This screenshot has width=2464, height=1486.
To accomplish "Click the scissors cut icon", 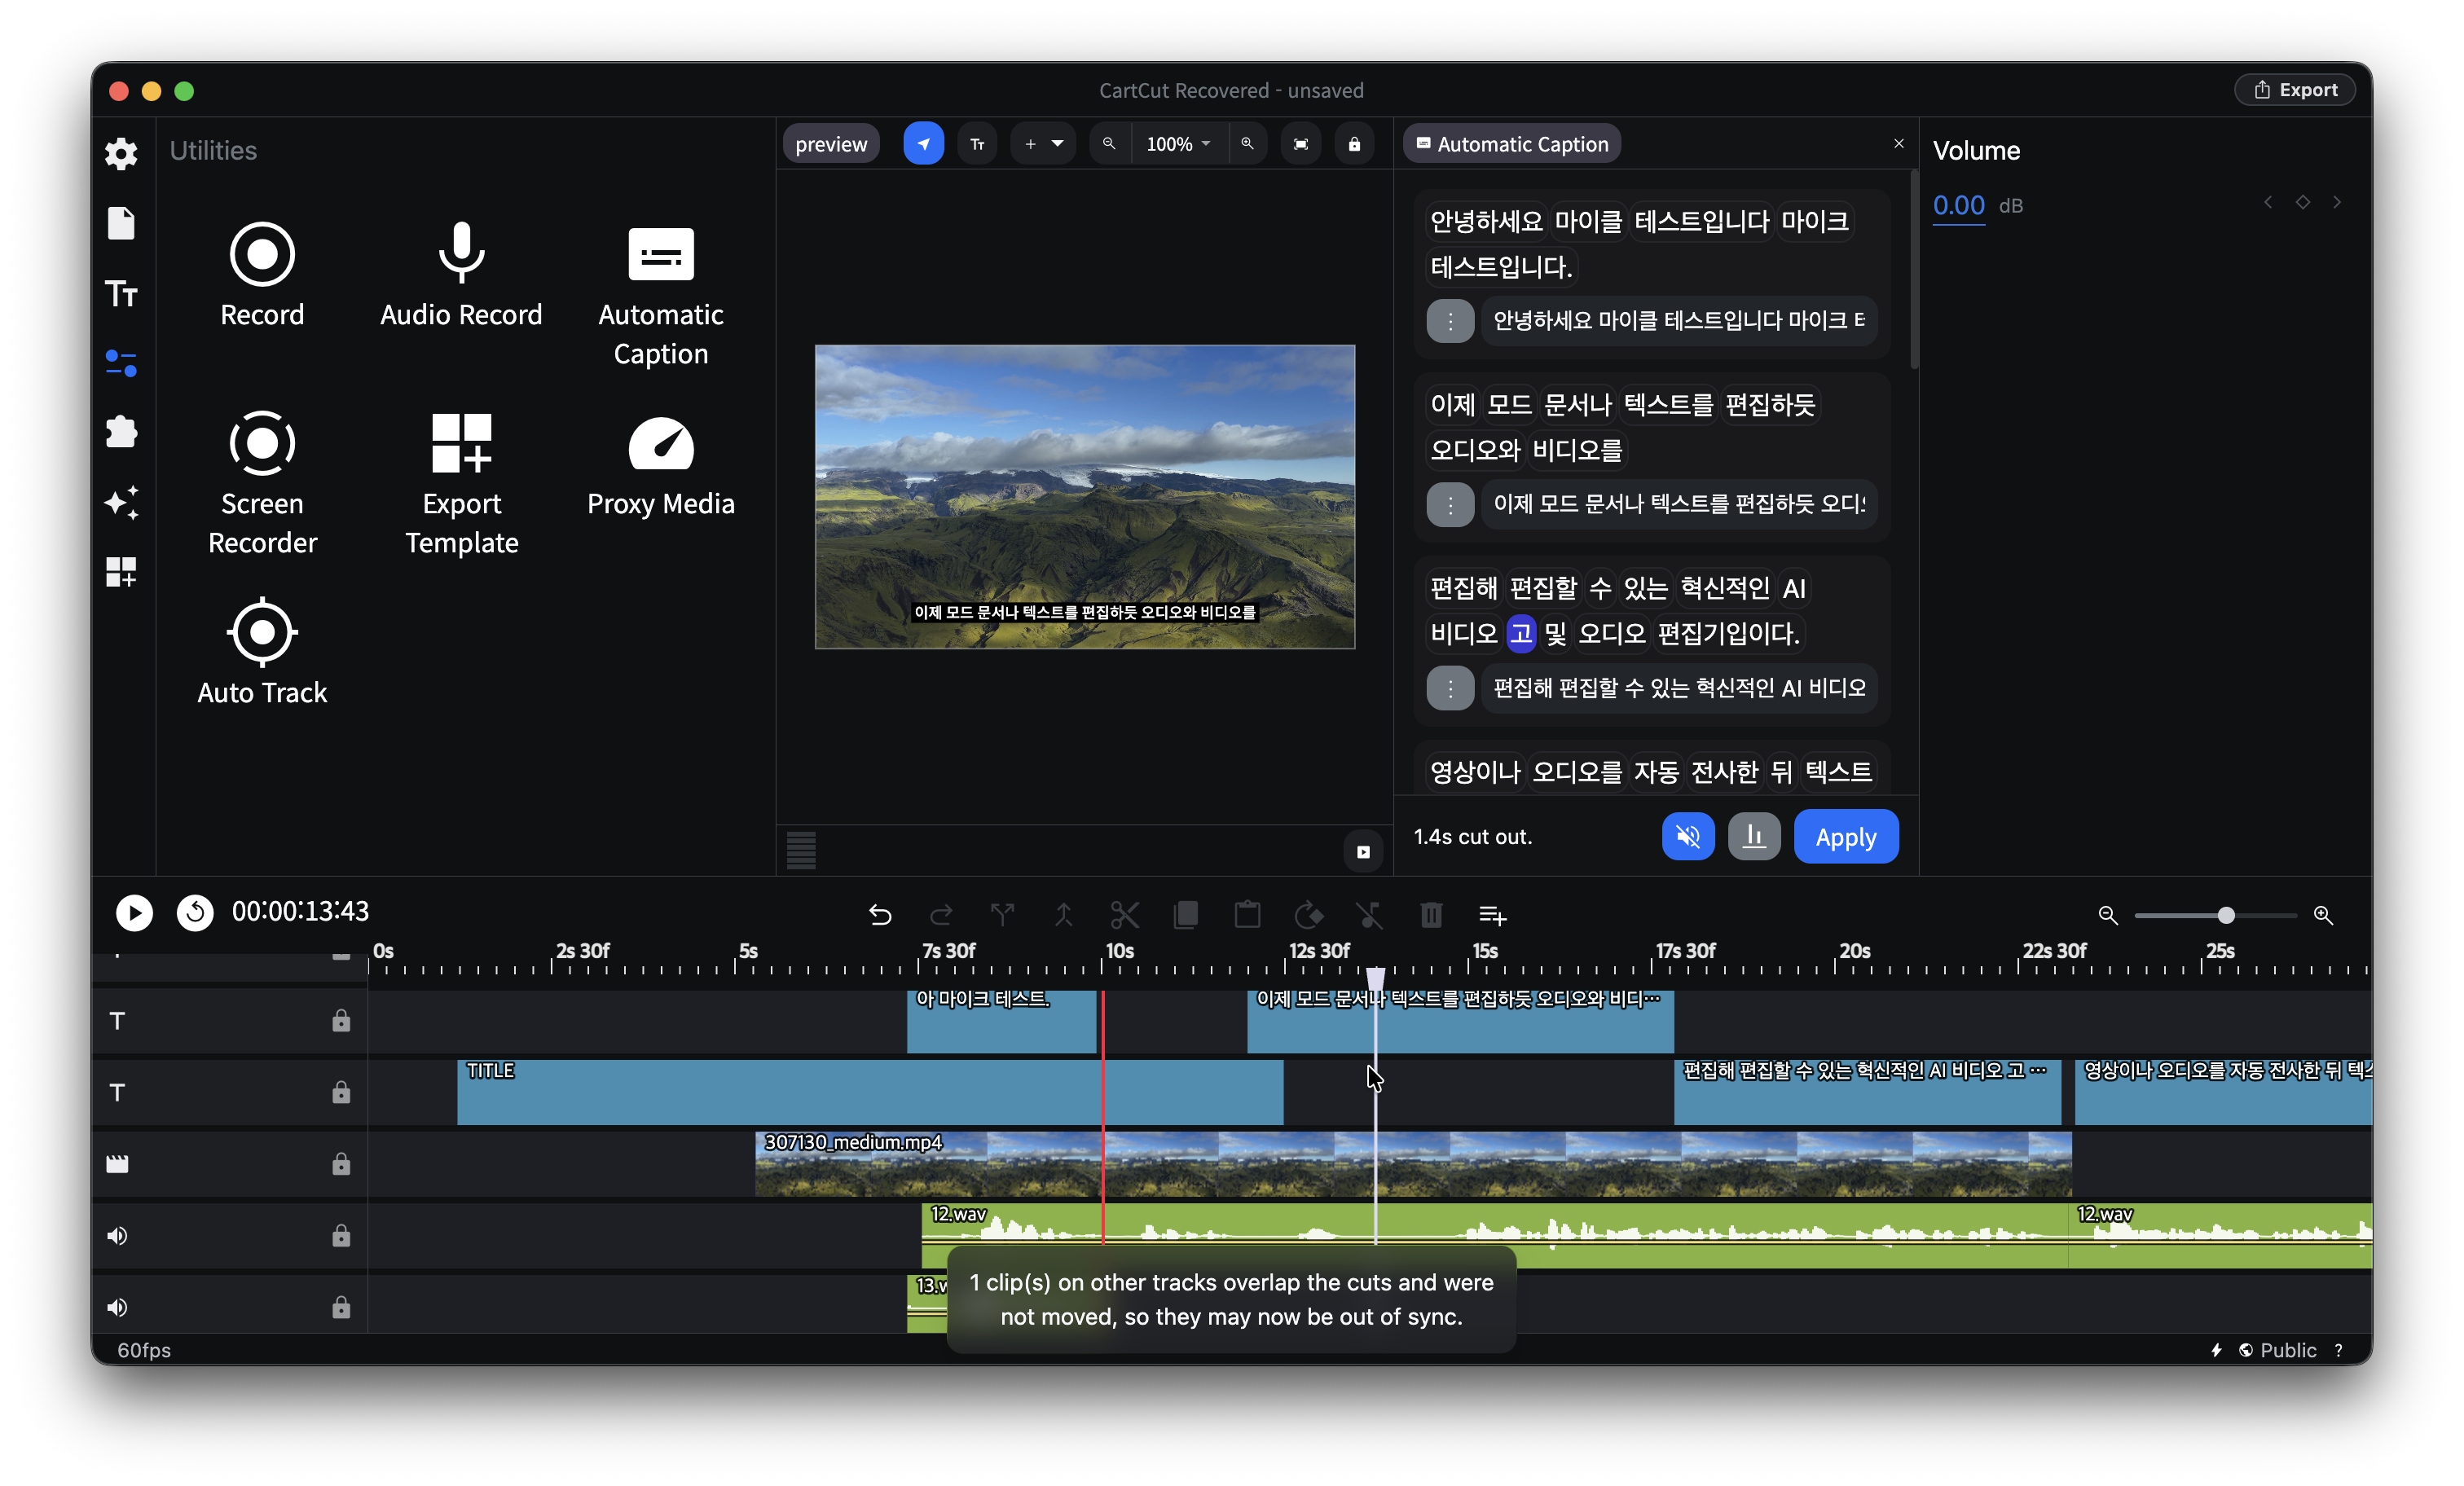I will click(x=1125, y=914).
